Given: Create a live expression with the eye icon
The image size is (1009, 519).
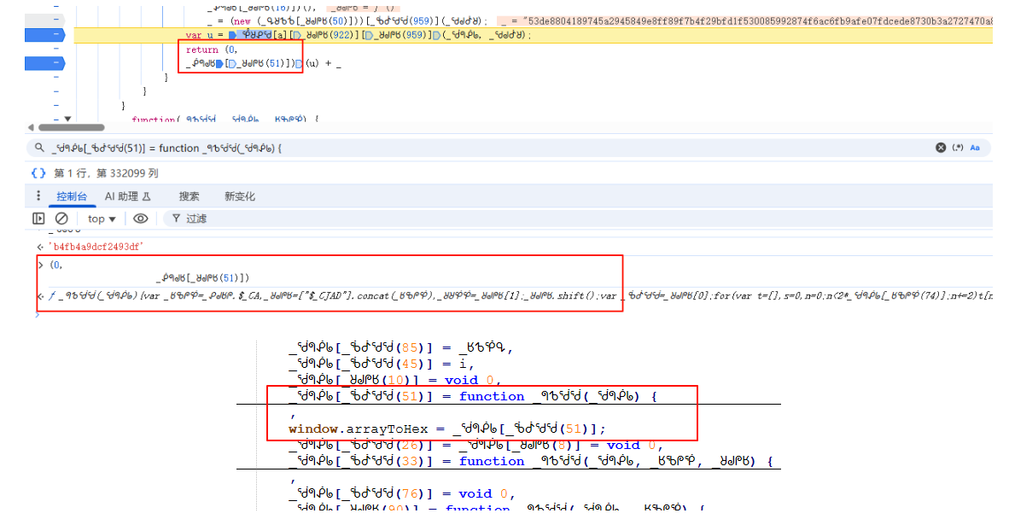Looking at the screenshot, I should point(140,219).
